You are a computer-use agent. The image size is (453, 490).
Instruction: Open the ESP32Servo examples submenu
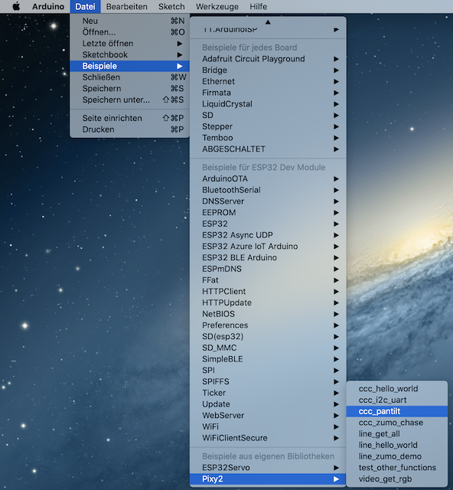[268, 468]
